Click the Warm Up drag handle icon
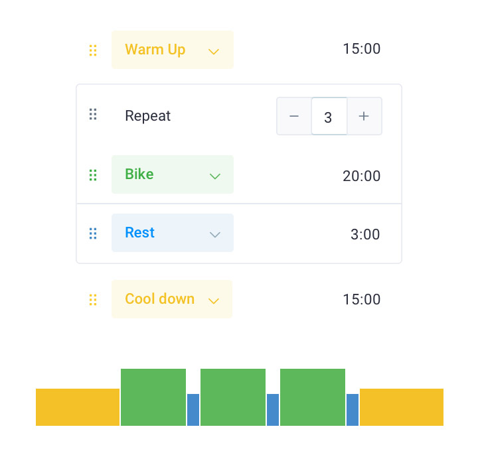This screenshot has height=451, width=478. pyautogui.click(x=93, y=50)
